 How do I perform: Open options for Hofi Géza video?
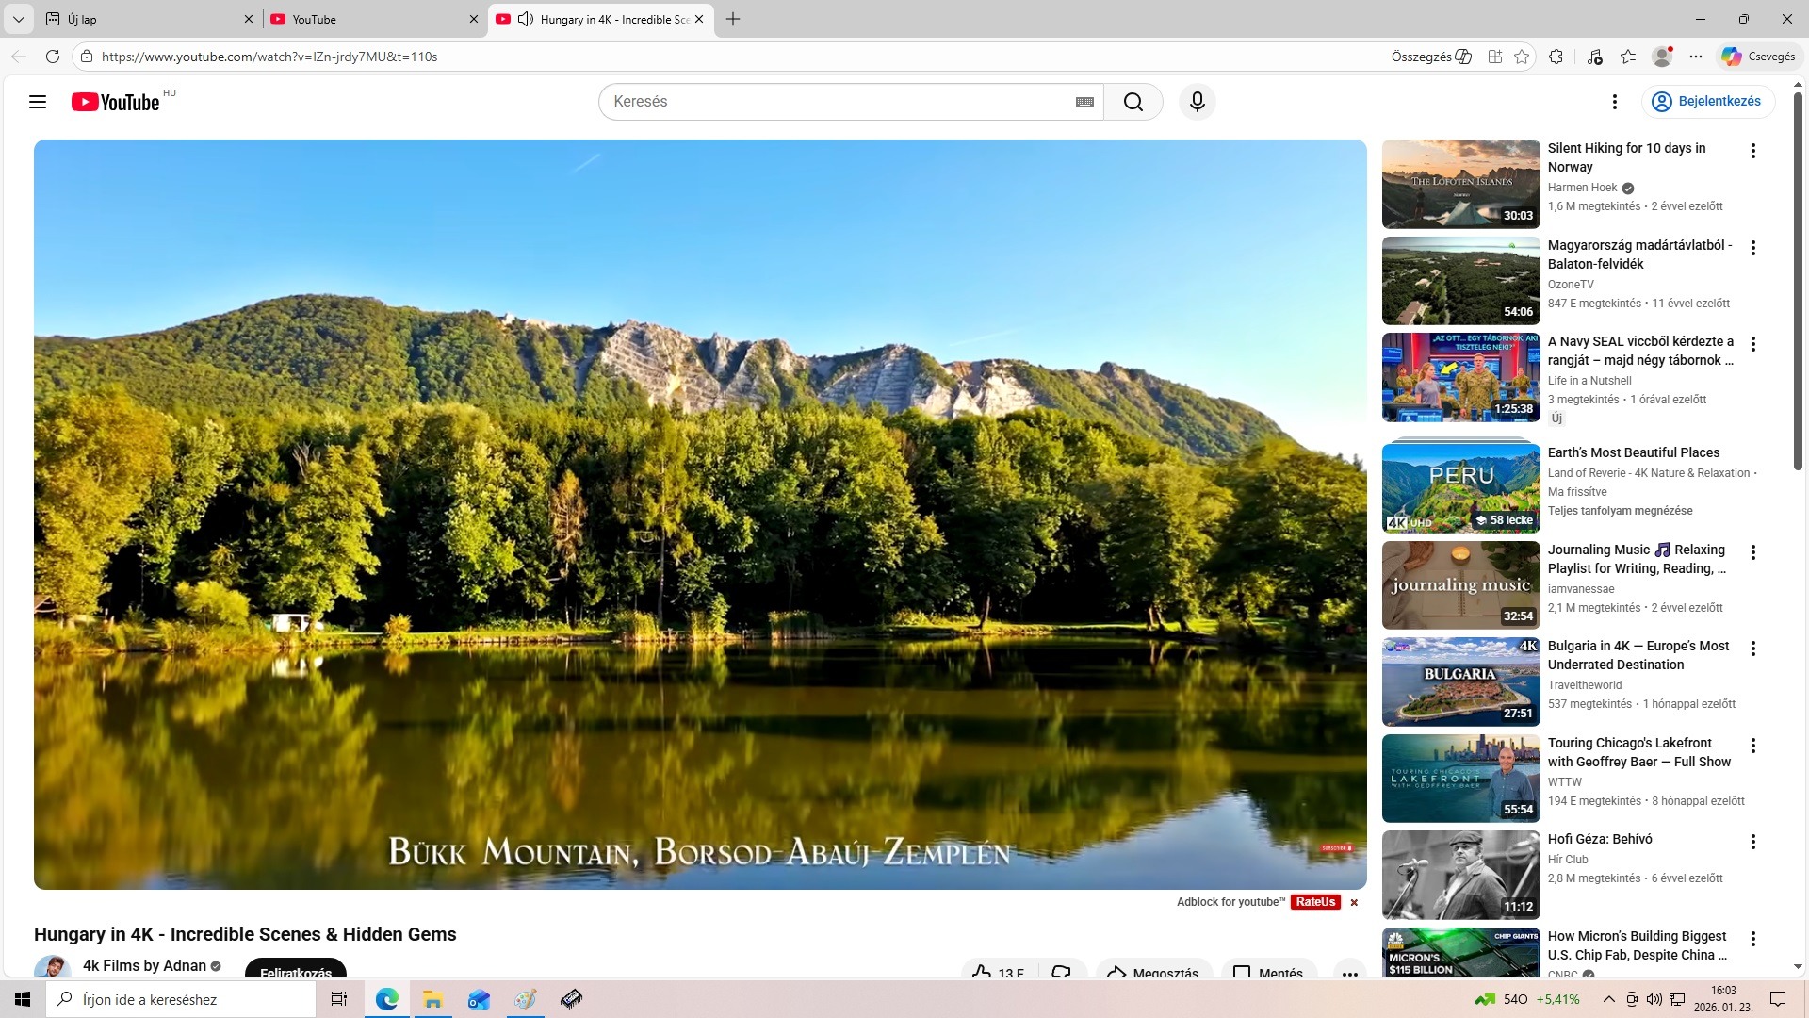point(1752,842)
